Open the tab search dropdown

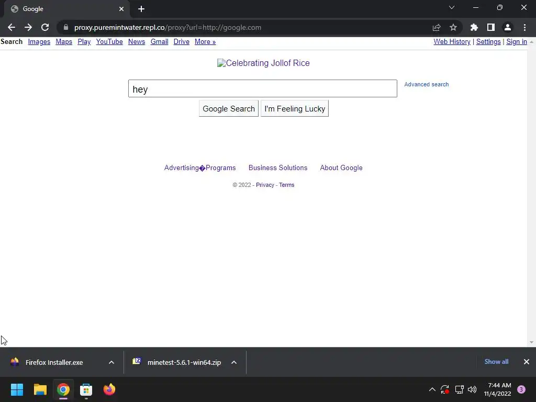452,7
